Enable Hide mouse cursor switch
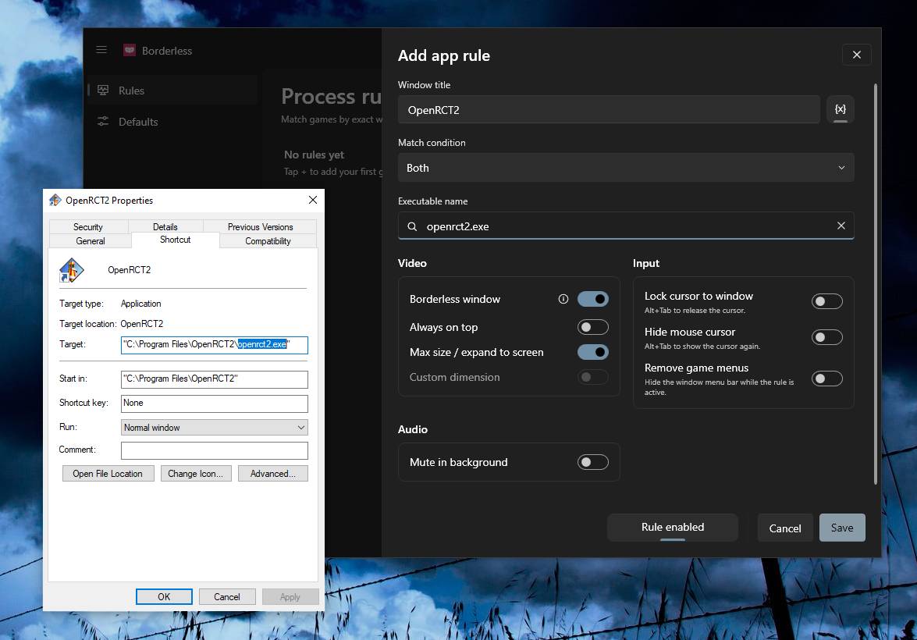917x640 pixels. tap(827, 337)
